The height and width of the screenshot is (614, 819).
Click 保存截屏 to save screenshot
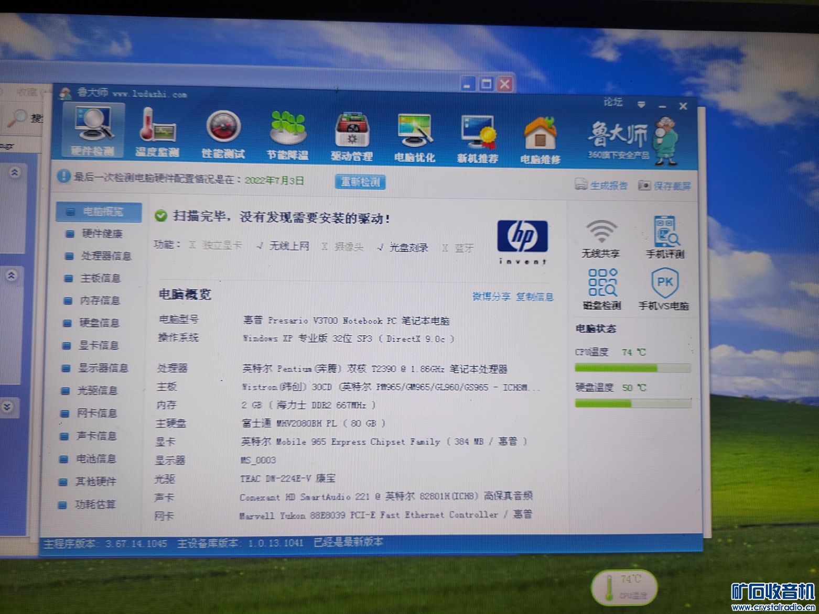tap(665, 185)
